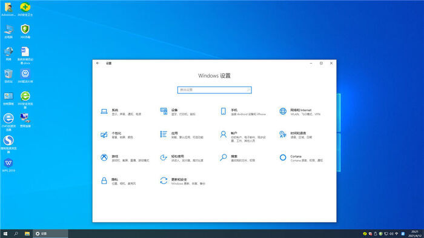Screen dimensions: 424x238
Task: Select the WPS 2019 desktop icon
Action: coord(8,165)
